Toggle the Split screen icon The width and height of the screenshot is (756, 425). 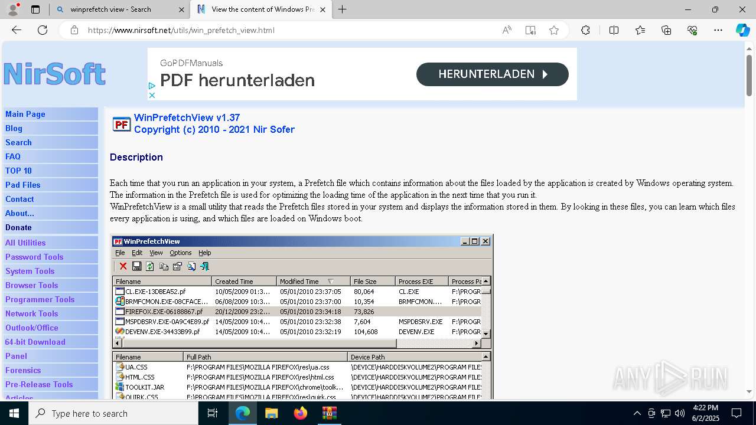[x=614, y=30]
